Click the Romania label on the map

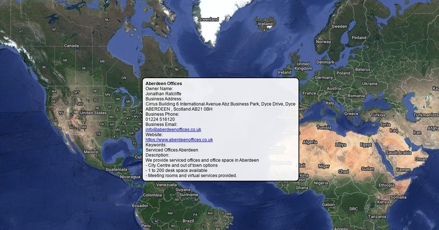tap(356, 96)
